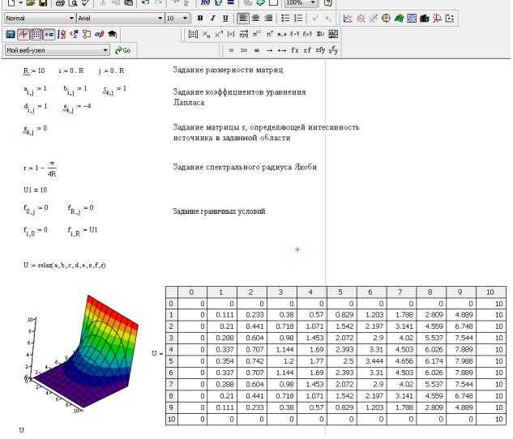Toggle bold formatting
This screenshot has height=439, width=513.
coord(200,19)
